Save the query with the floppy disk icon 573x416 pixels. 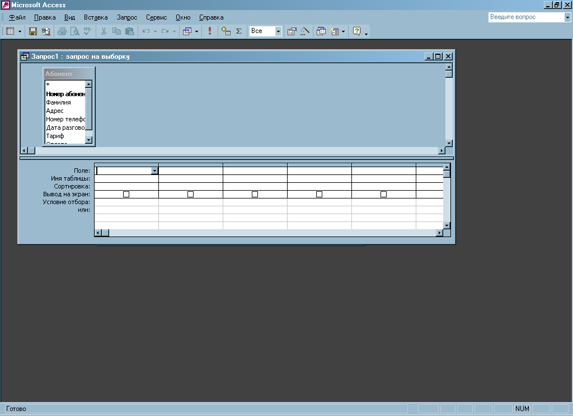pos(33,31)
